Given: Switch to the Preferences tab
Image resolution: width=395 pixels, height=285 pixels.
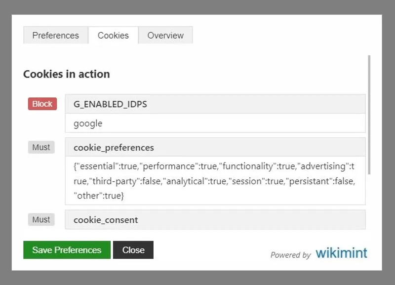Looking at the screenshot, I should [x=55, y=35].
